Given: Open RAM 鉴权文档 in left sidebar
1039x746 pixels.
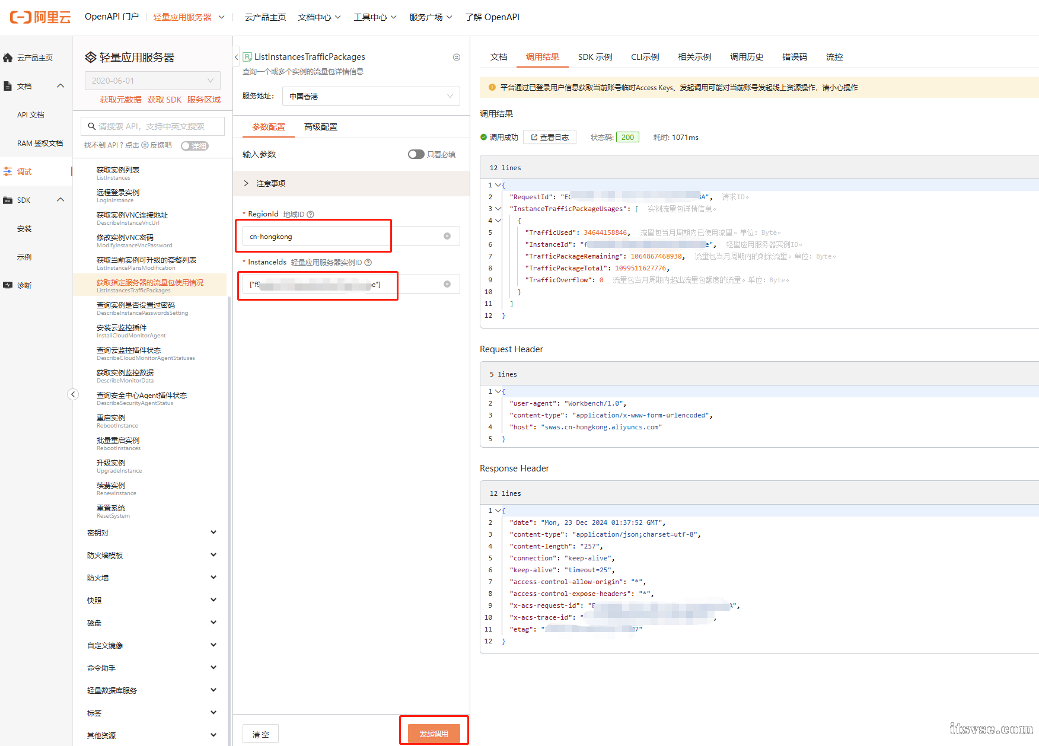Looking at the screenshot, I should pos(40,143).
